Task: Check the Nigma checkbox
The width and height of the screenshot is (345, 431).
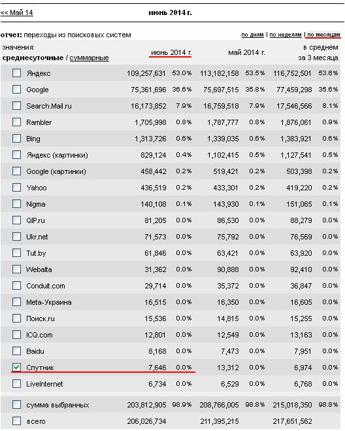Action: point(16,204)
